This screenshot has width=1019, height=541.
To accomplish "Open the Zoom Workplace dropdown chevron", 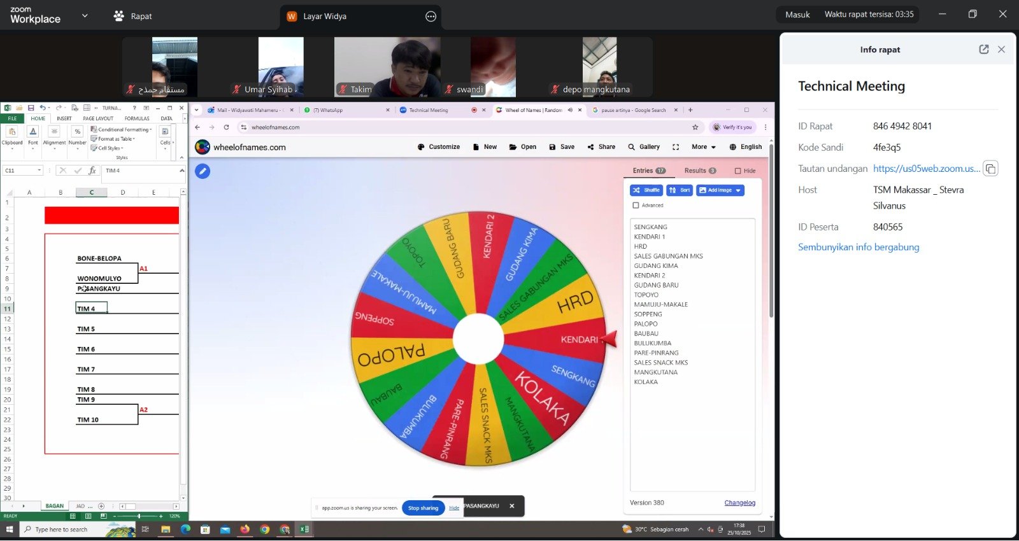I will coord(85,16).
